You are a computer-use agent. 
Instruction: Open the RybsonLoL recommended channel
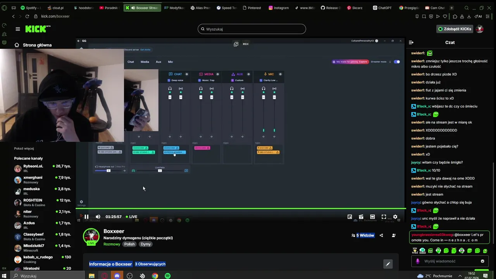pos(43,168)
